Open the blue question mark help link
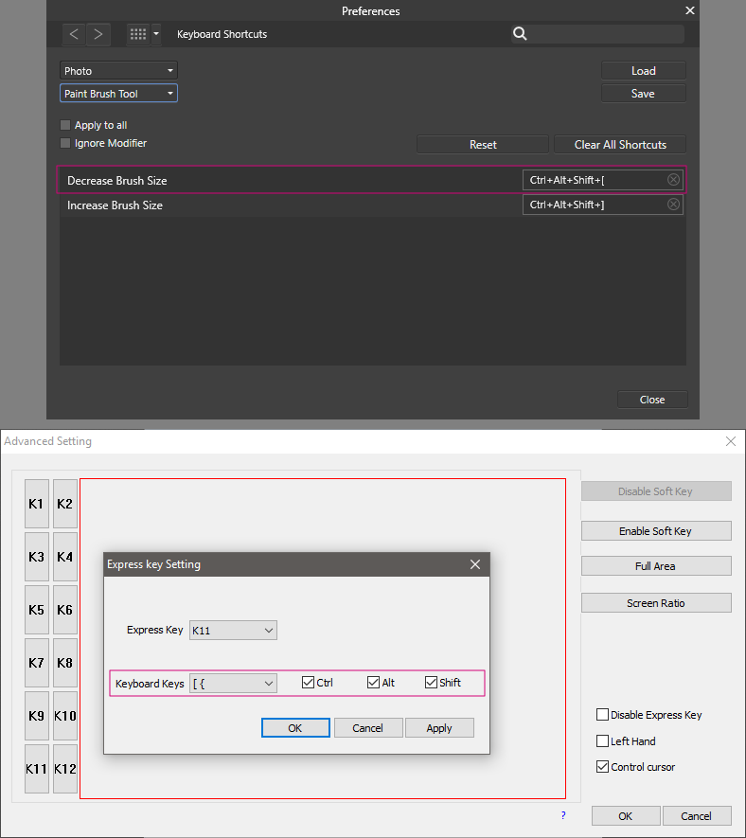 [563, 815]
